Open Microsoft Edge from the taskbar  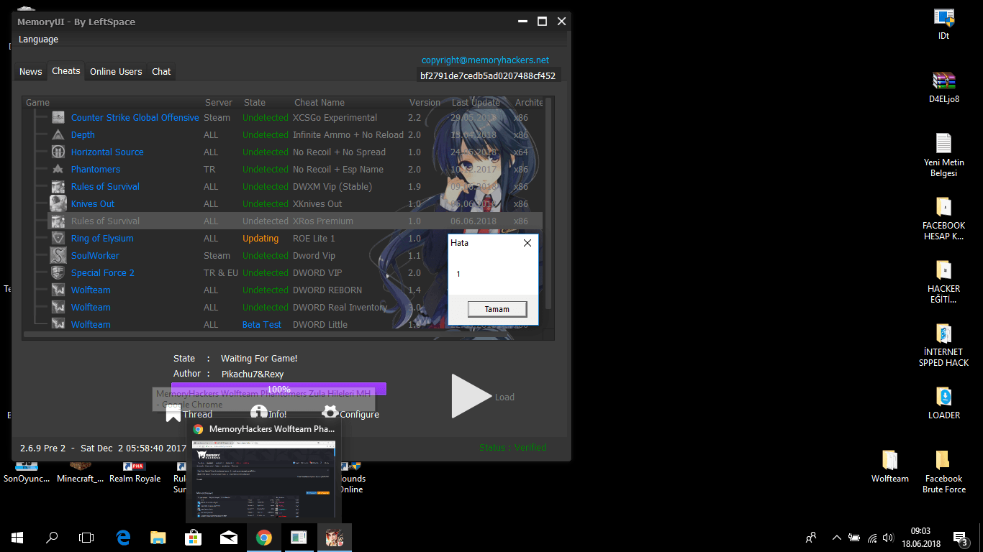click(x=123, y=538)
